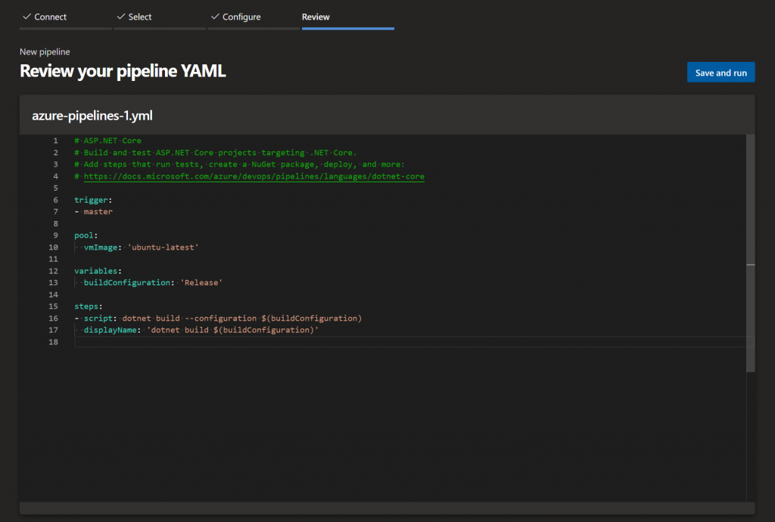Click the steps keyword on line 15
Viewport: 775px width, 522px height.
click(86, 306)
